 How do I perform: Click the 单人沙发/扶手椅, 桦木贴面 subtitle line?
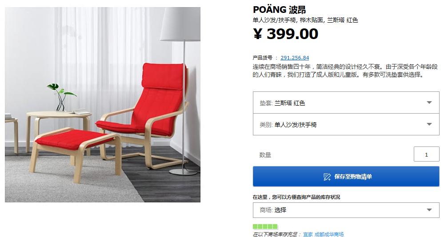pos(305,20)
